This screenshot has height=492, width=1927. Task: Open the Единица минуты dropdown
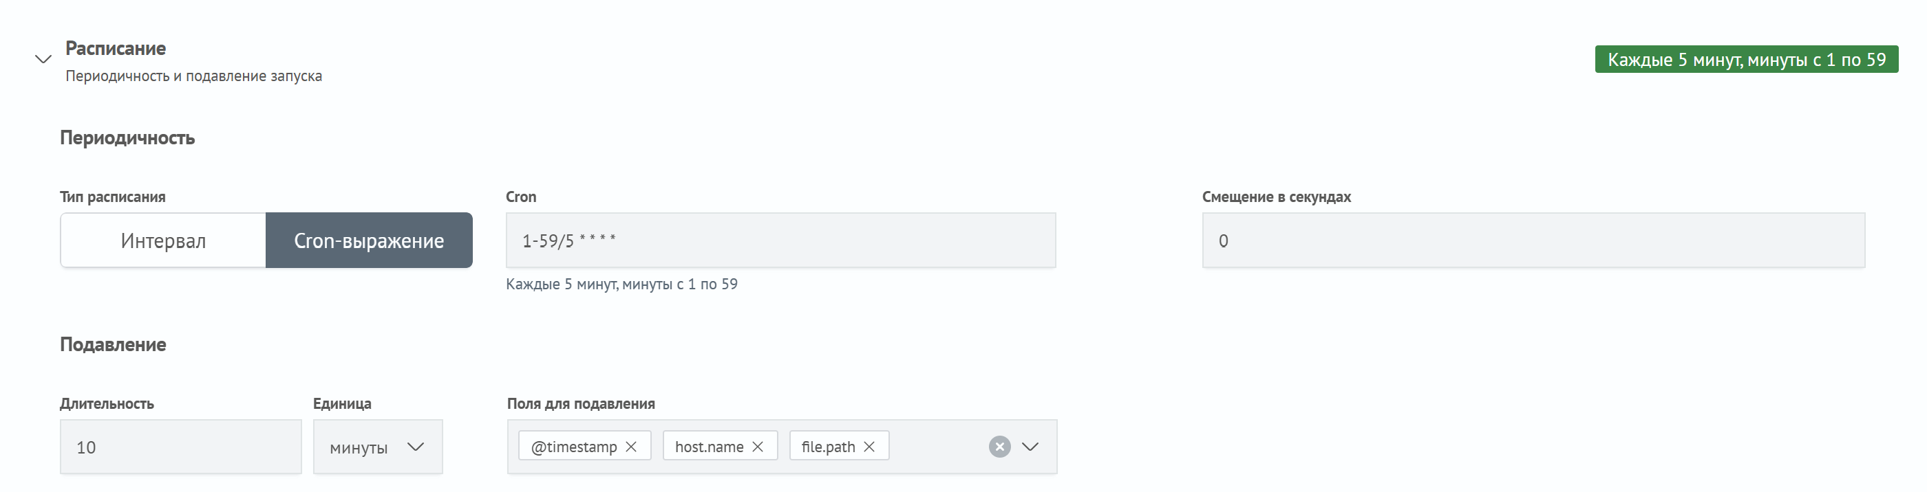pyautogui.click(x=378, y=447)
